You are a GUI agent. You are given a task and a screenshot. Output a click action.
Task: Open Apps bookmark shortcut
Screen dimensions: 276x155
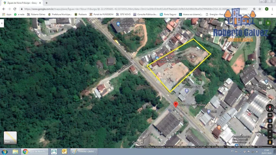coord(7,14)
